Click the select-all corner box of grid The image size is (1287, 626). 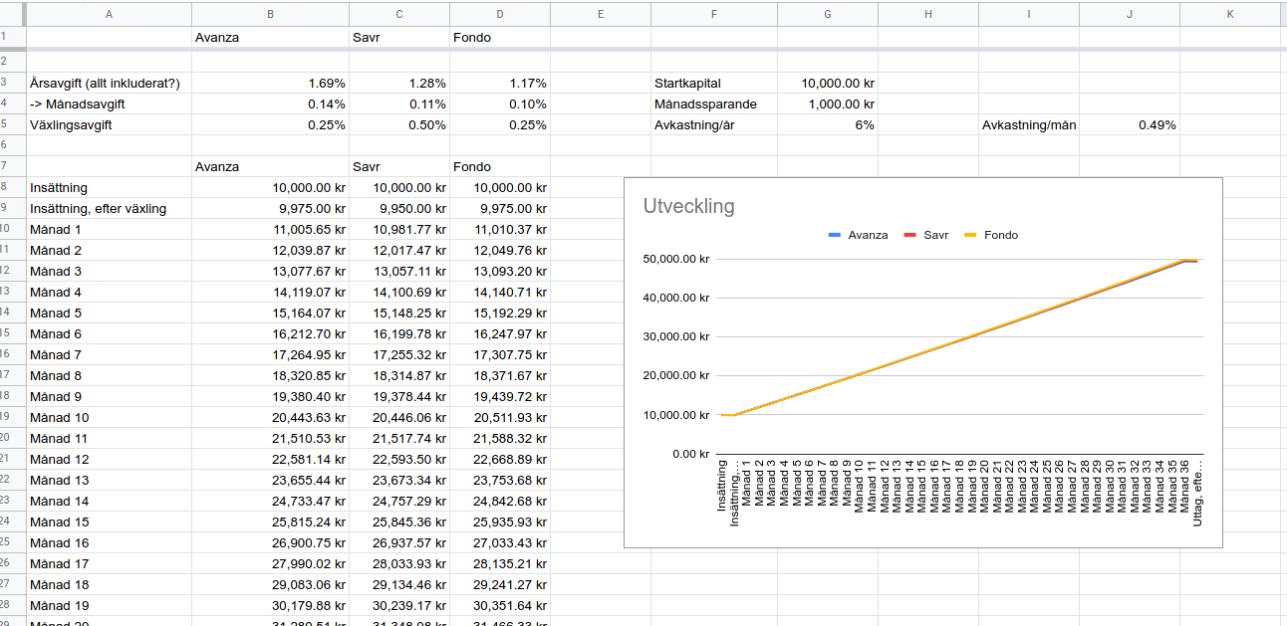(12, 14)
